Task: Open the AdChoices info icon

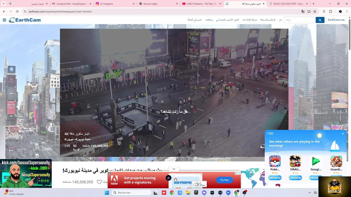Action: point(236,173)
